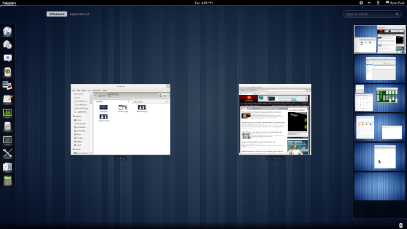Open the volume indicator in top bar
This screenshot has height=229, width=407.
point(369,3)
